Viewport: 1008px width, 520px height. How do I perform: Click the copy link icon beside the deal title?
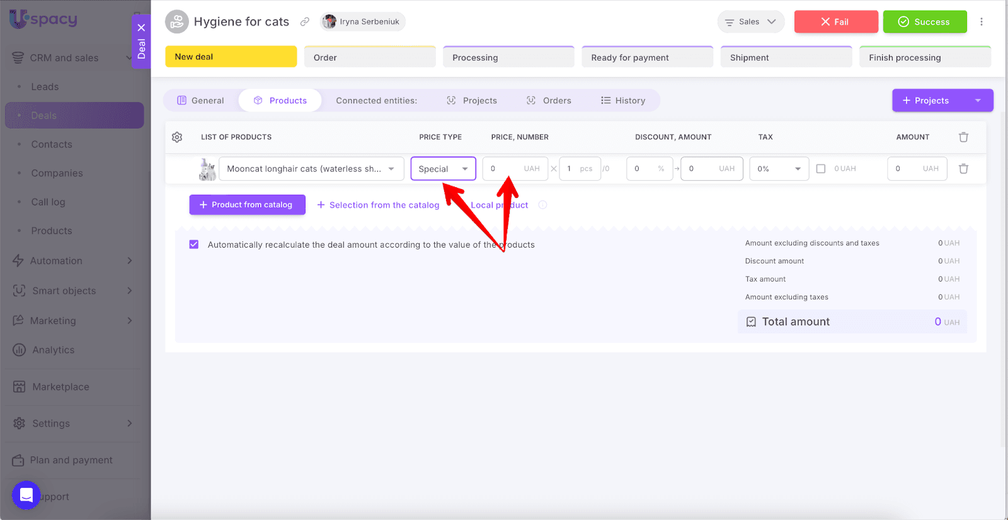(x=305, y=21)
